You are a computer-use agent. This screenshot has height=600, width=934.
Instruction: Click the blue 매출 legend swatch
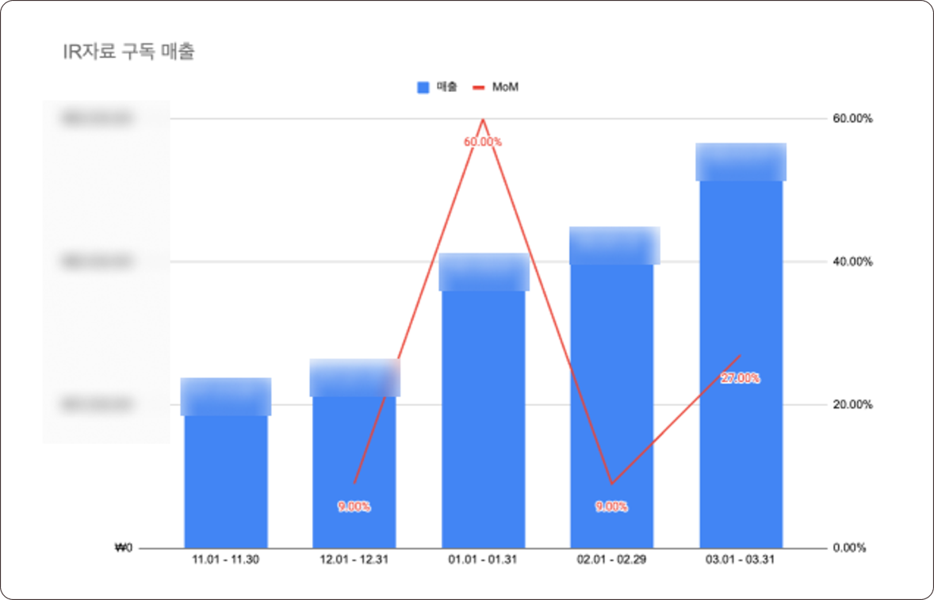click(x=423, y=87)
